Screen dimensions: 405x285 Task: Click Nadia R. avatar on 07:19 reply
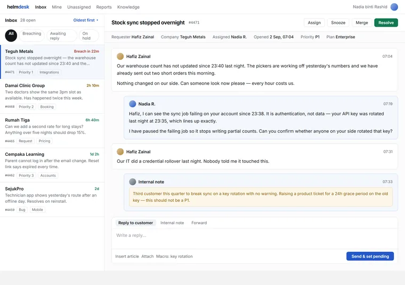coord(133,104)
